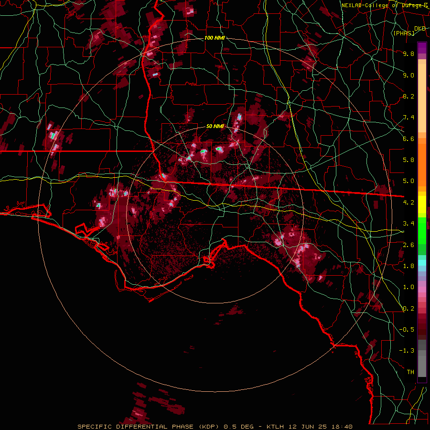
Task: Click the [PHAS] units label
Action: (404, 33)
